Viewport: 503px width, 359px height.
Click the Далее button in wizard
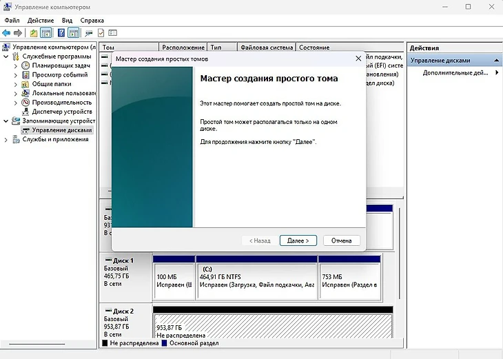coord(298,240)
